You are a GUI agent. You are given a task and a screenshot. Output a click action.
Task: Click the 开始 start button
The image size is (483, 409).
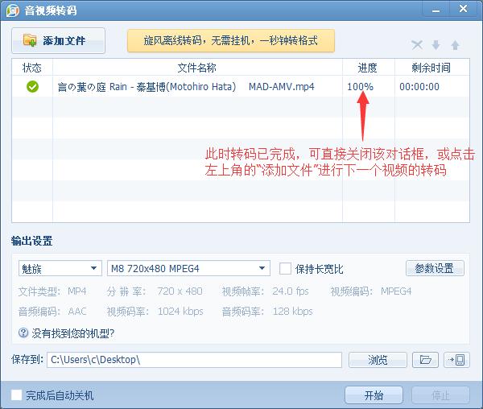pyautogui.click(x=374, y=395)
